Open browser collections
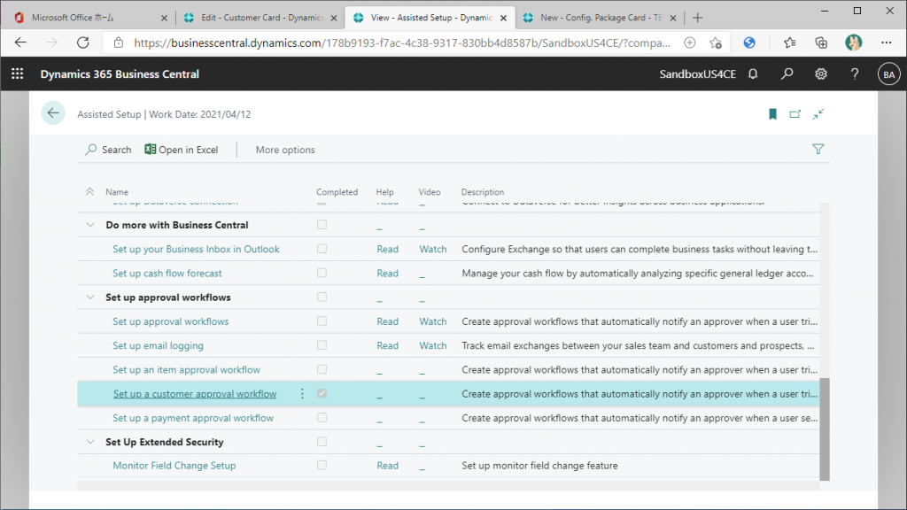The width and height of the screenshot is (907, 510). (821, 42)
